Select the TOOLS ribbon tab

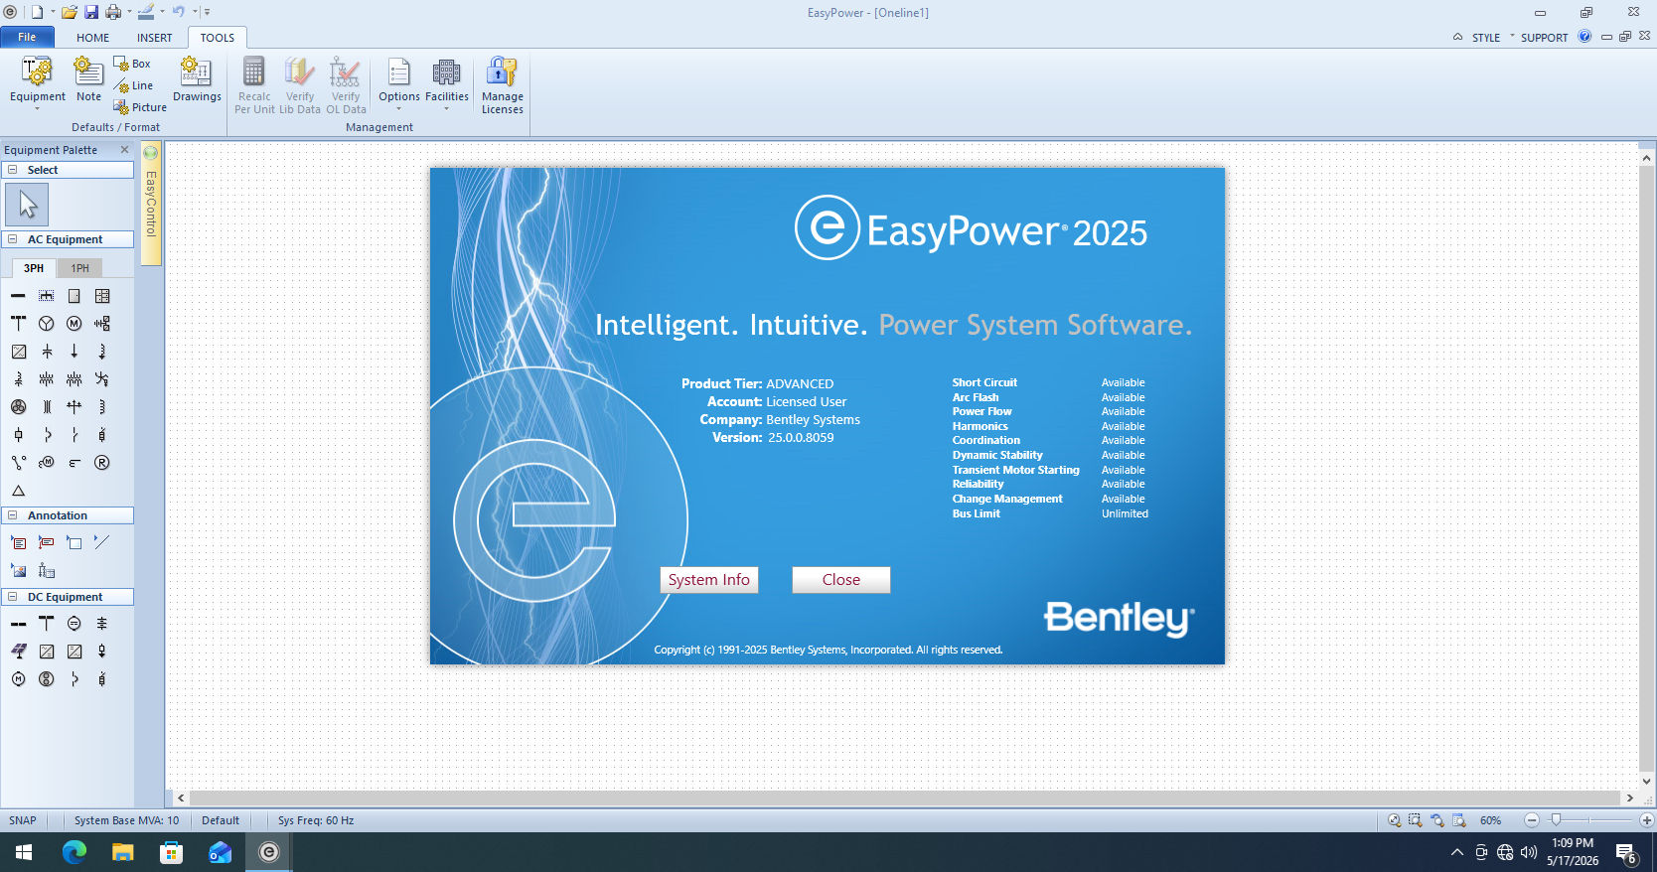(218, 38)
